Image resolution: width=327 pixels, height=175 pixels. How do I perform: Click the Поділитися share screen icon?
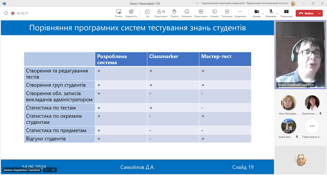tap(286, 12)
